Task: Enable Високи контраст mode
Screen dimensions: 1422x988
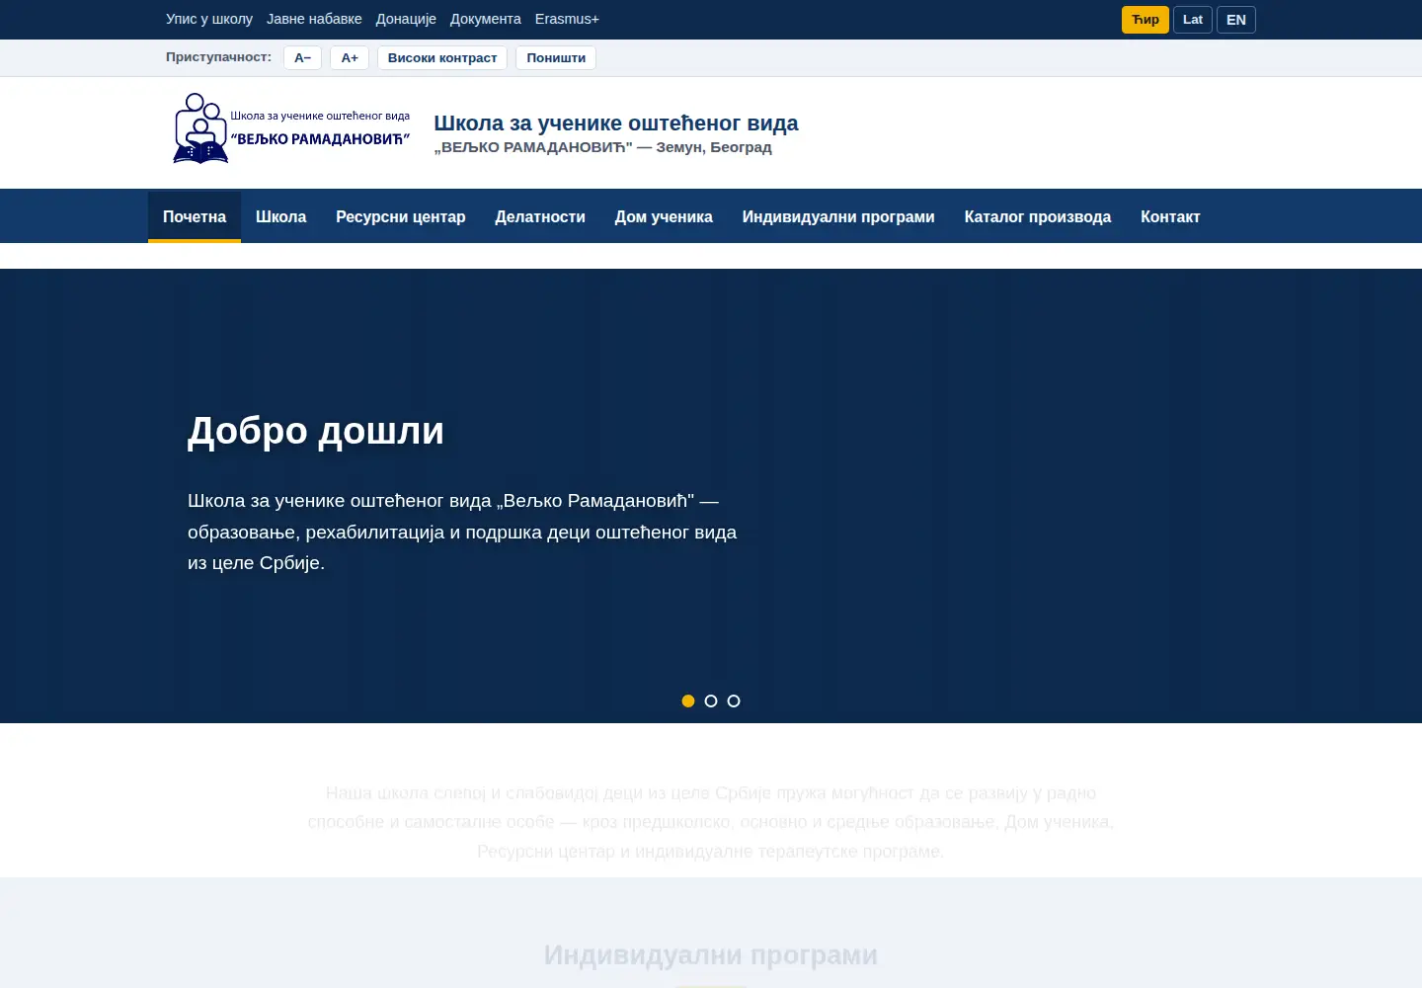Action: pos(442,58)
